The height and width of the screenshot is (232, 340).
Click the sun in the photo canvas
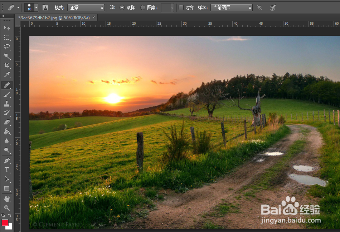[113, 99]
